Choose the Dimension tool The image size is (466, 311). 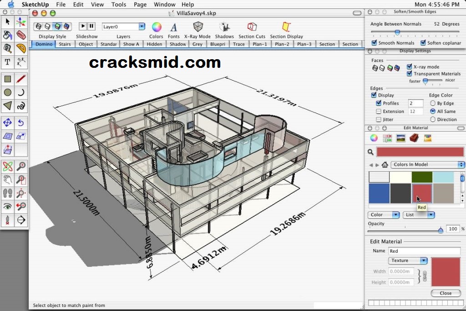(21, 62)
